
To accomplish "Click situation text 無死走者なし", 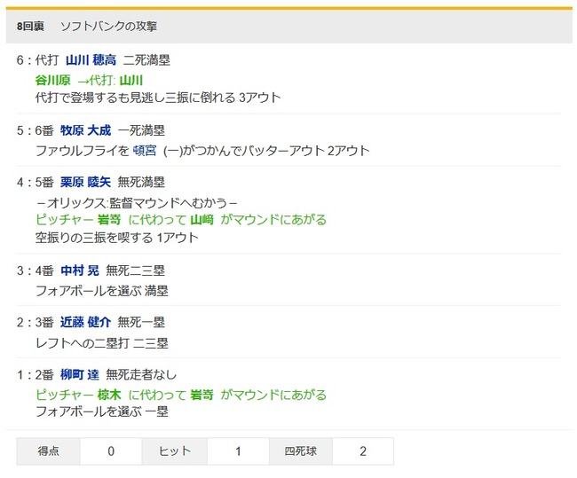I will 141,374.
